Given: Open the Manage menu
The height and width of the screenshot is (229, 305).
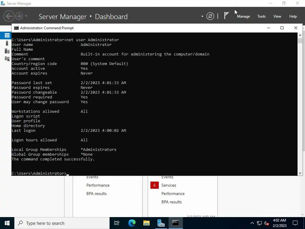Looking at the screenshot, I should pos(243,16).
